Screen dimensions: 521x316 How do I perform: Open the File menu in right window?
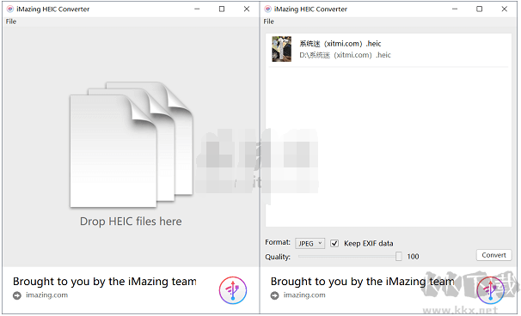point(268,21)
